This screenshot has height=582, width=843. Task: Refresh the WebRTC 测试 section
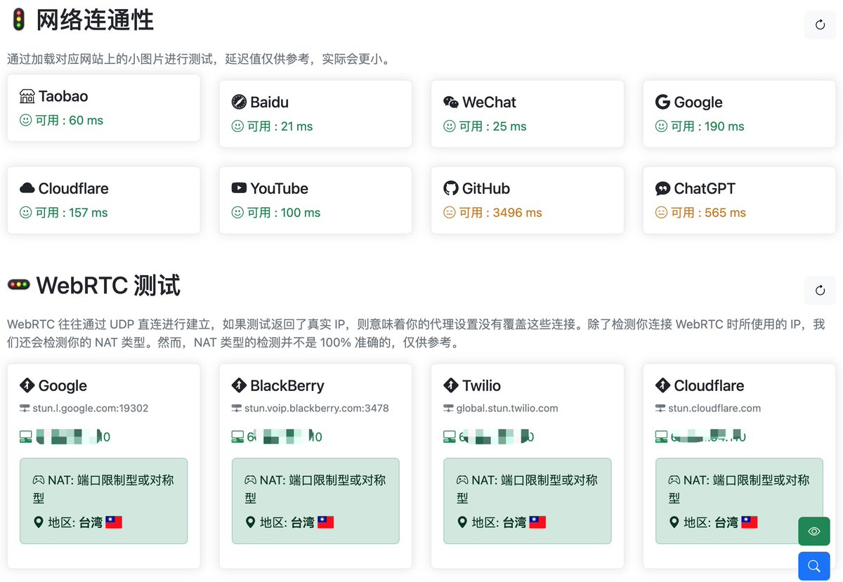point(820,290)
